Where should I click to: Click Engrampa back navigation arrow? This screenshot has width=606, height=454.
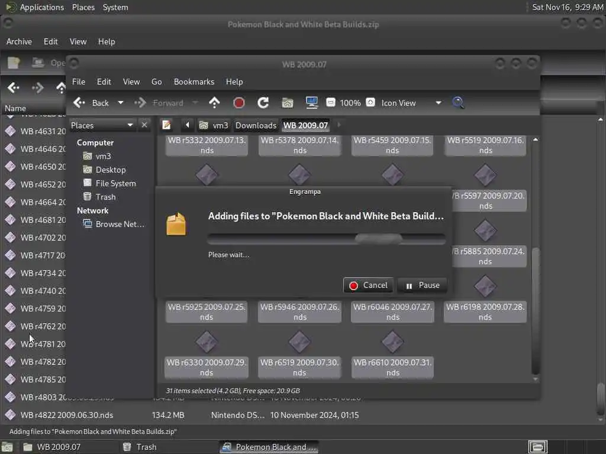coord(14,87)
